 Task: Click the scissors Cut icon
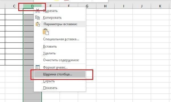click(38, 11)
